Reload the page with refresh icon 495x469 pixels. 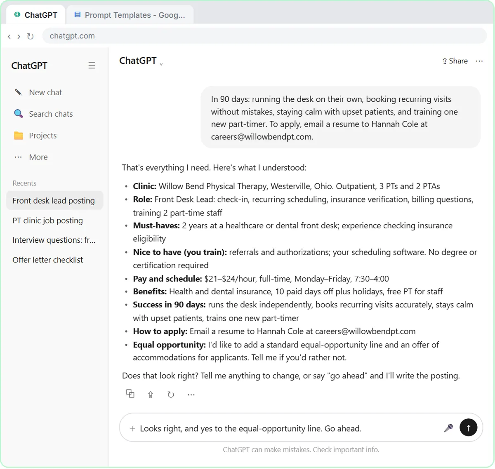(30, 36)
